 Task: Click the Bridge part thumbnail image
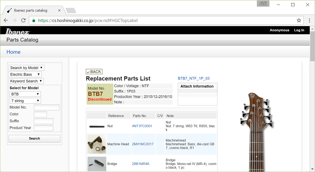(x=97, y=164)
